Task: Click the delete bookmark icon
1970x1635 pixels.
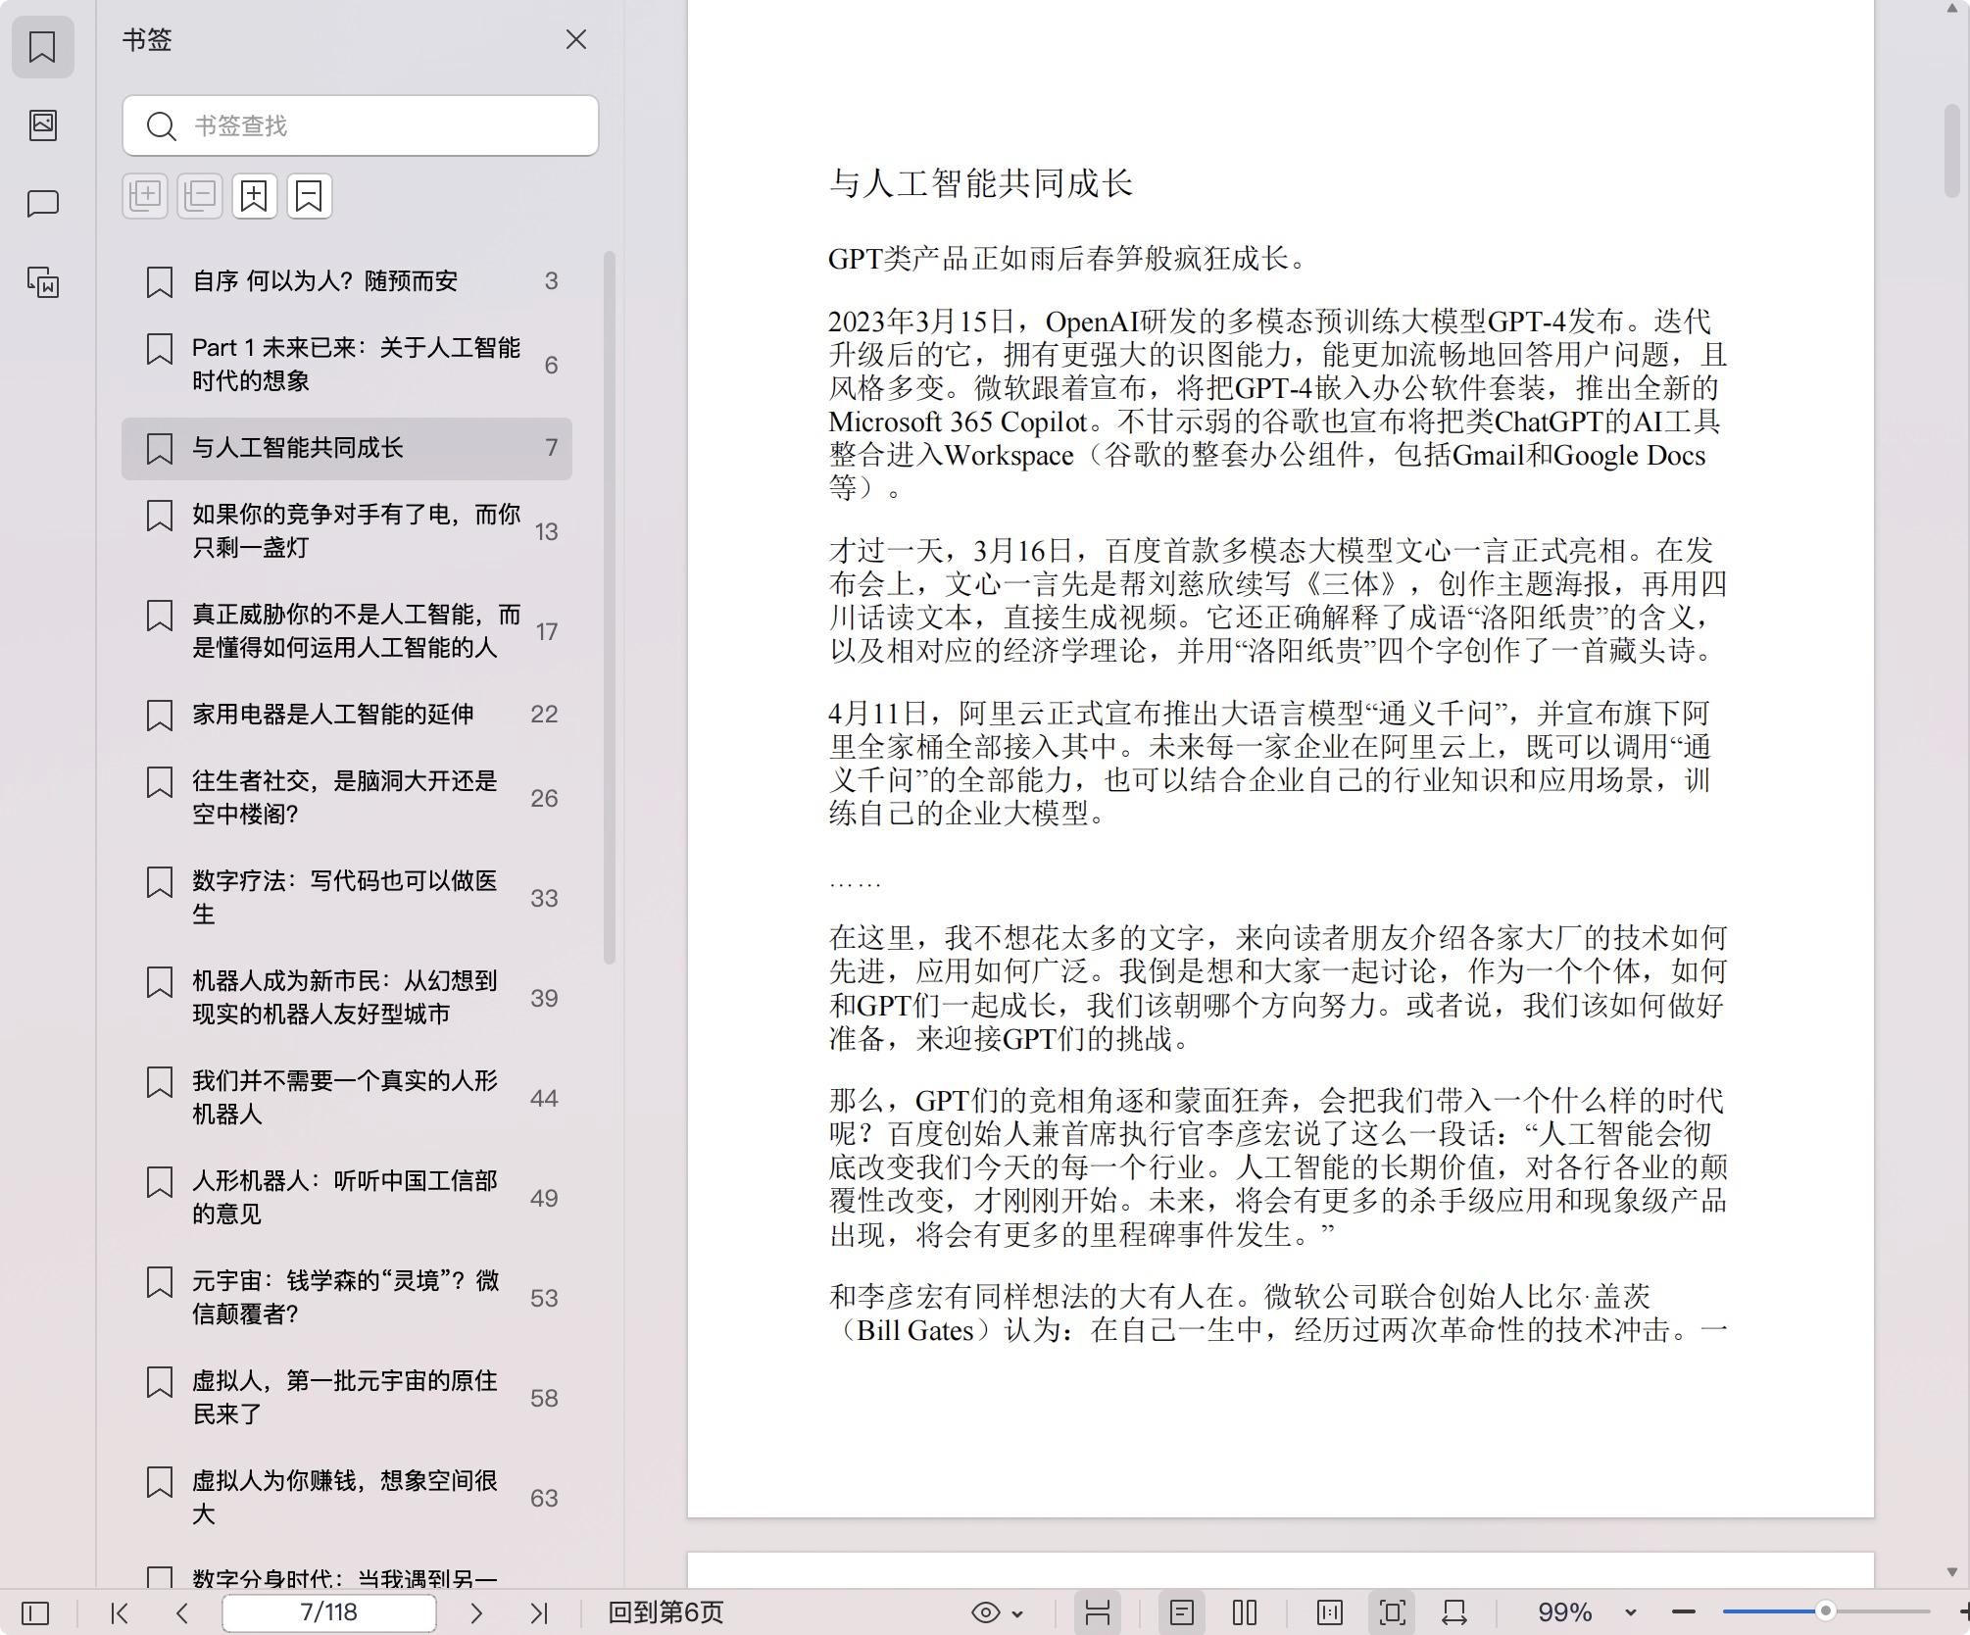Action: pos(310,196)
